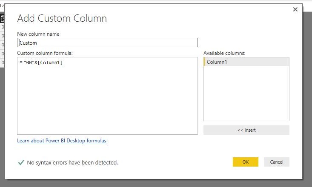Click the Add Custom Column title
Screen dimensions: 312x187
[x=62, y=18]
